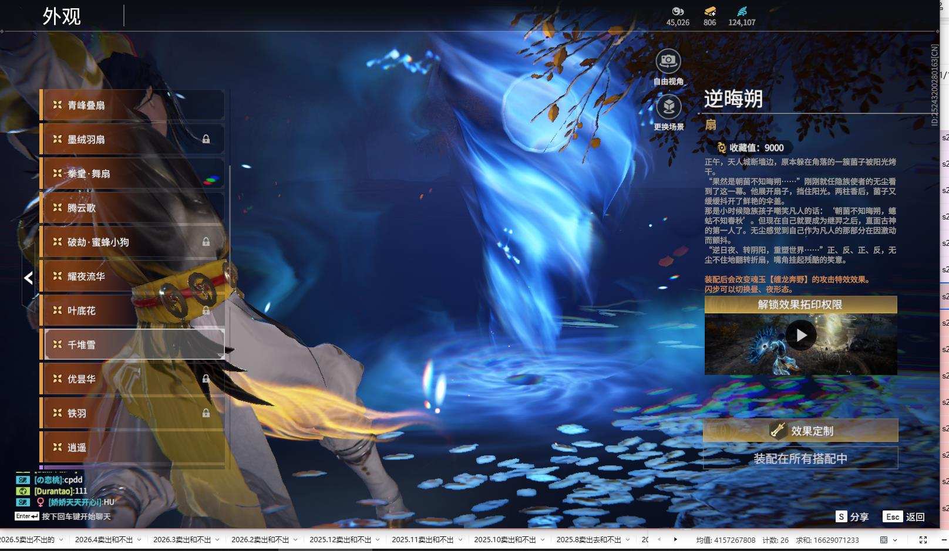
Task: Select the 耀夜流华 fan skin
Action: [x=132, y=276]
